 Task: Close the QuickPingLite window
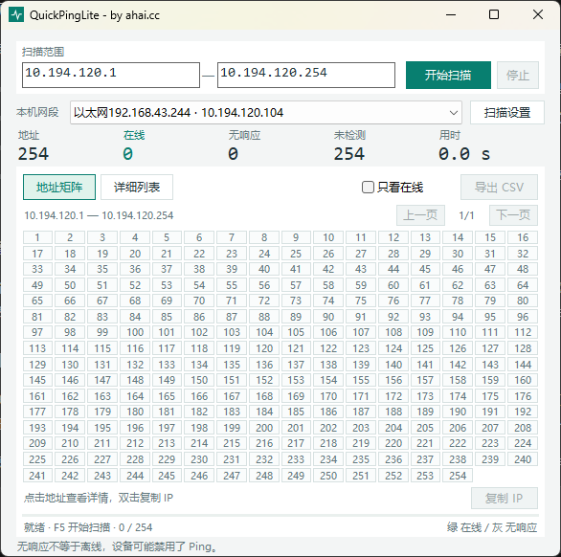[x=538, y=14]
